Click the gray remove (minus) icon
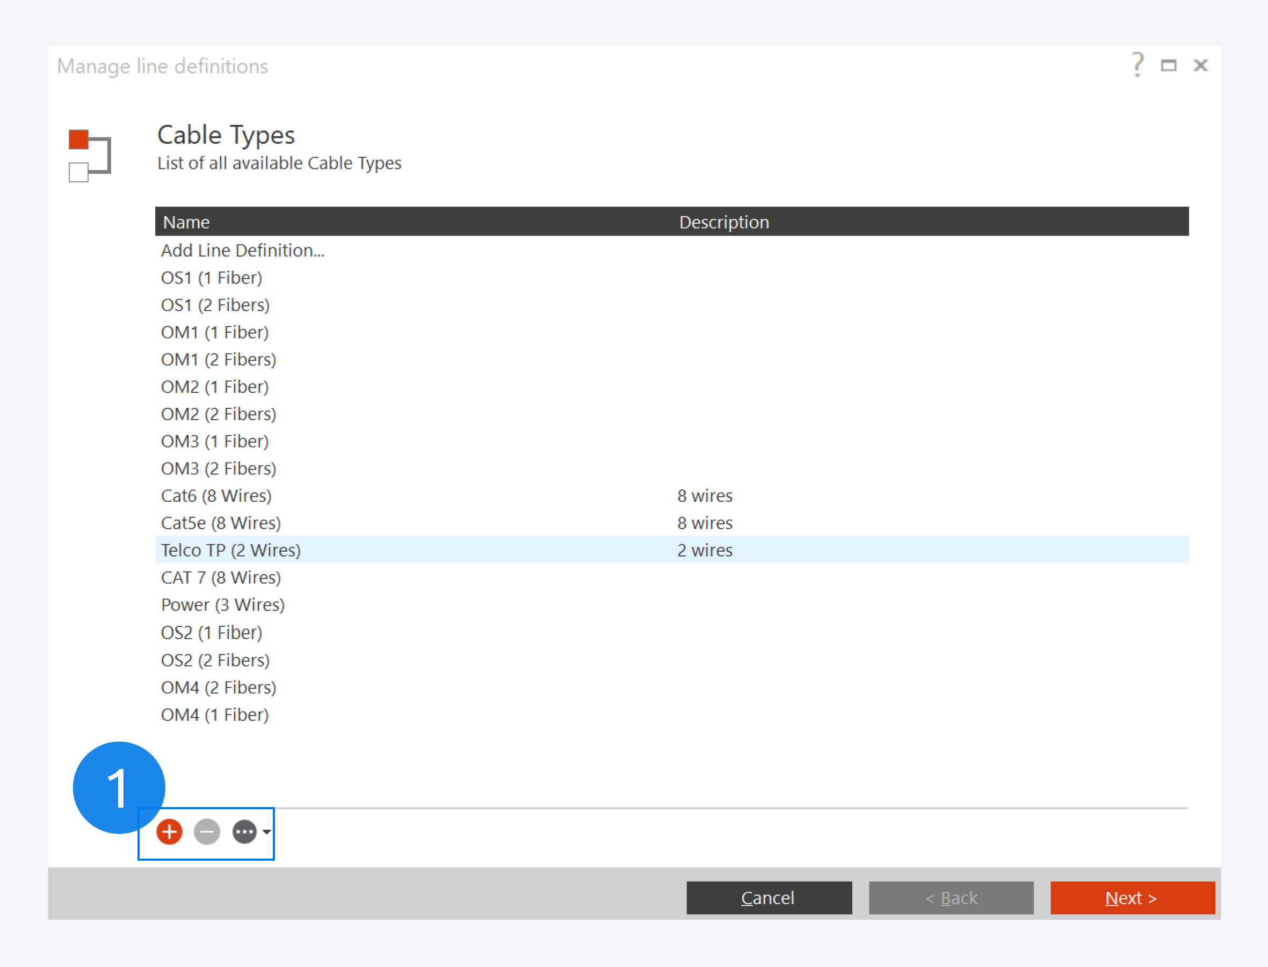1268x967 pixels. (x=207, y=832)
